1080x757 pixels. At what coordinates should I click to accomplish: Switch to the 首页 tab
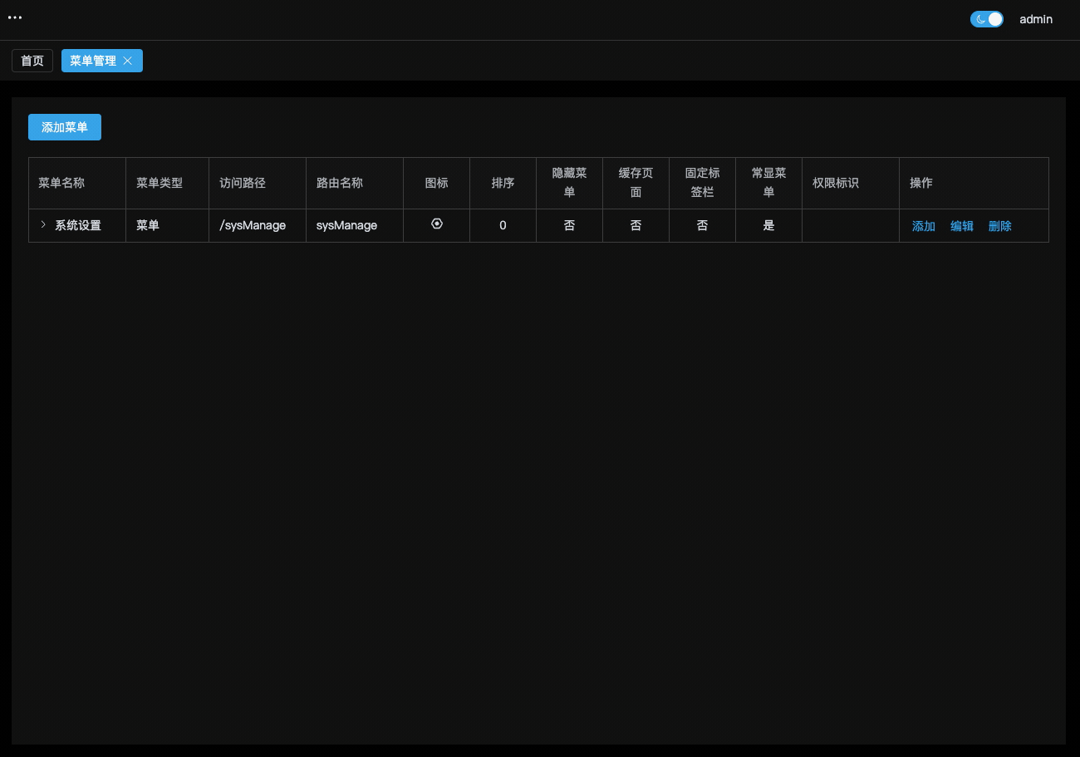click(x=32, y=60)
